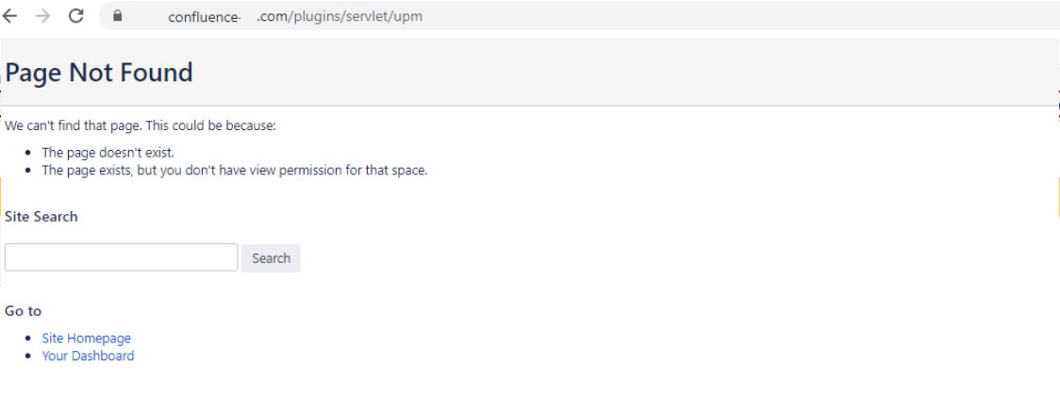
Task: Open the Site Homepage link
Action: [x=87, y=338]
